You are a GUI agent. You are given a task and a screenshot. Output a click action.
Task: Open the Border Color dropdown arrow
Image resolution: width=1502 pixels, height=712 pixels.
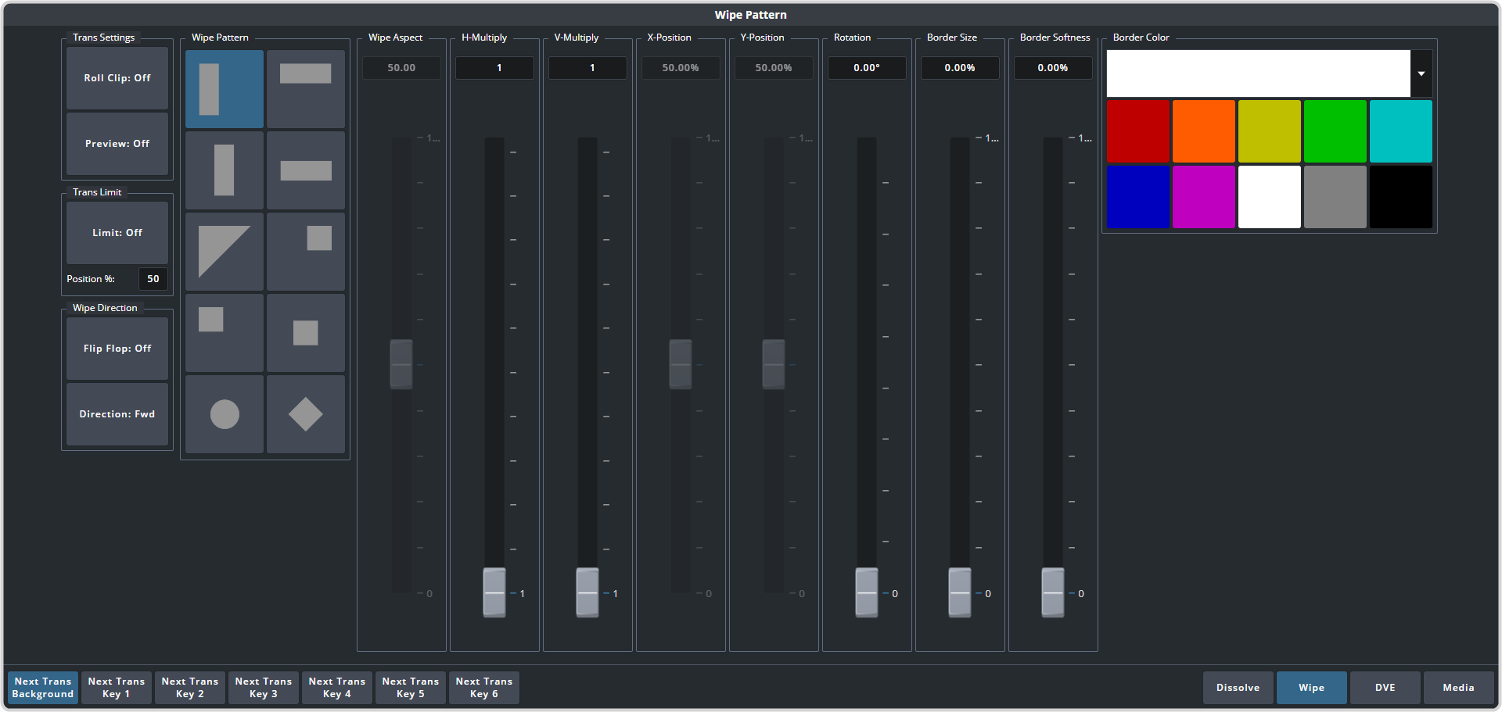(1421, 73)
